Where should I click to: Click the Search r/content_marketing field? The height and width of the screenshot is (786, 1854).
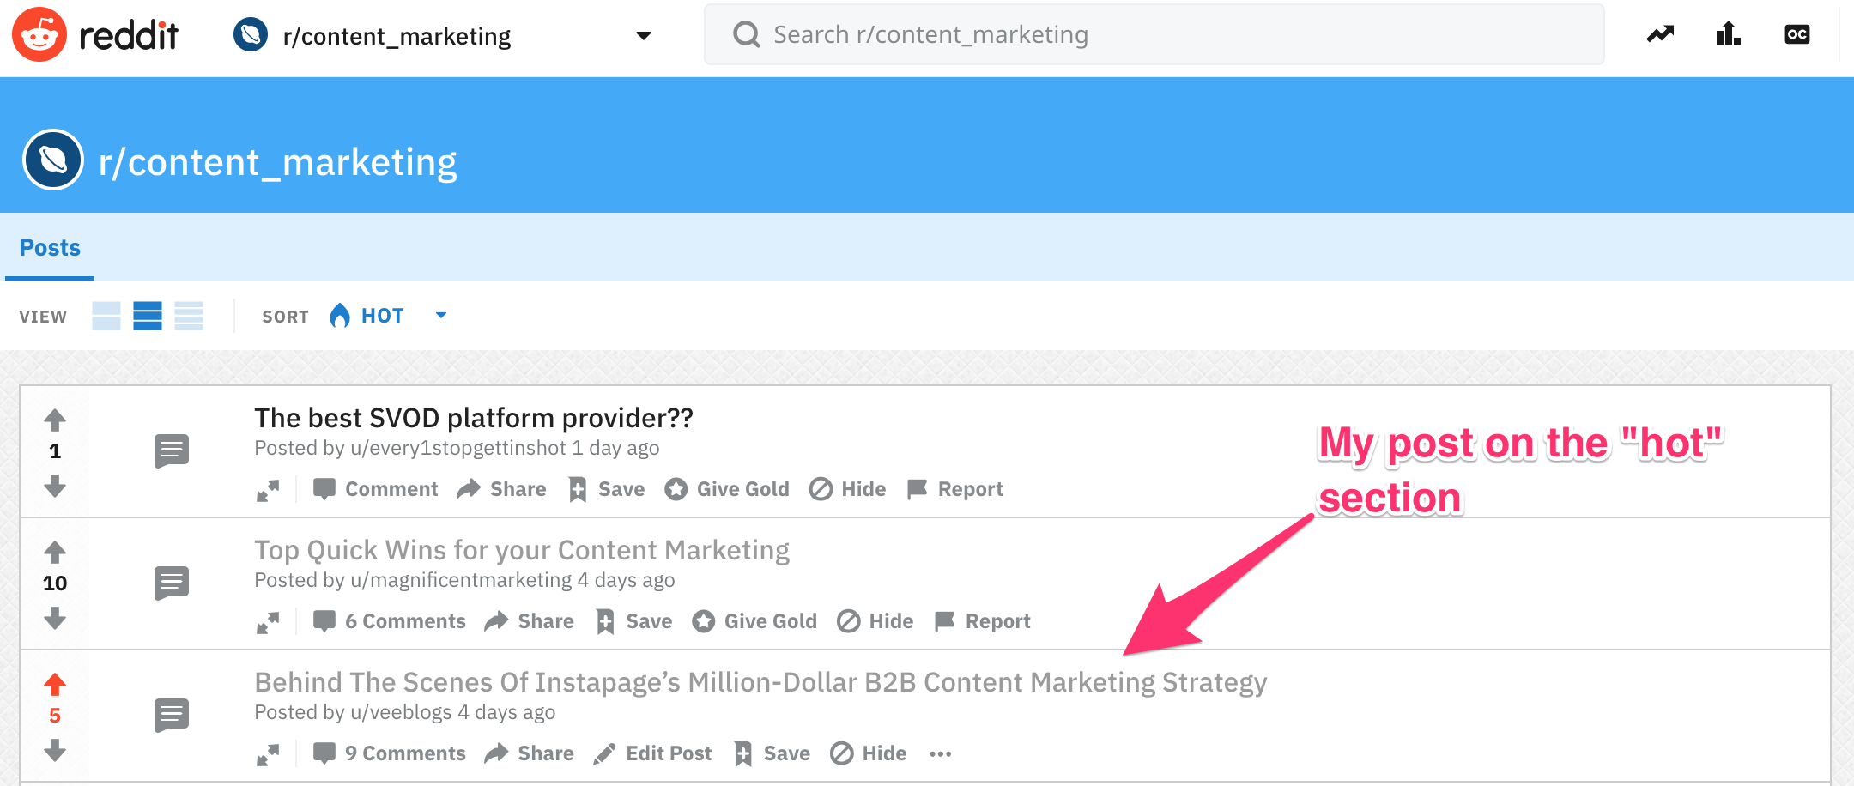[1153, 35]
